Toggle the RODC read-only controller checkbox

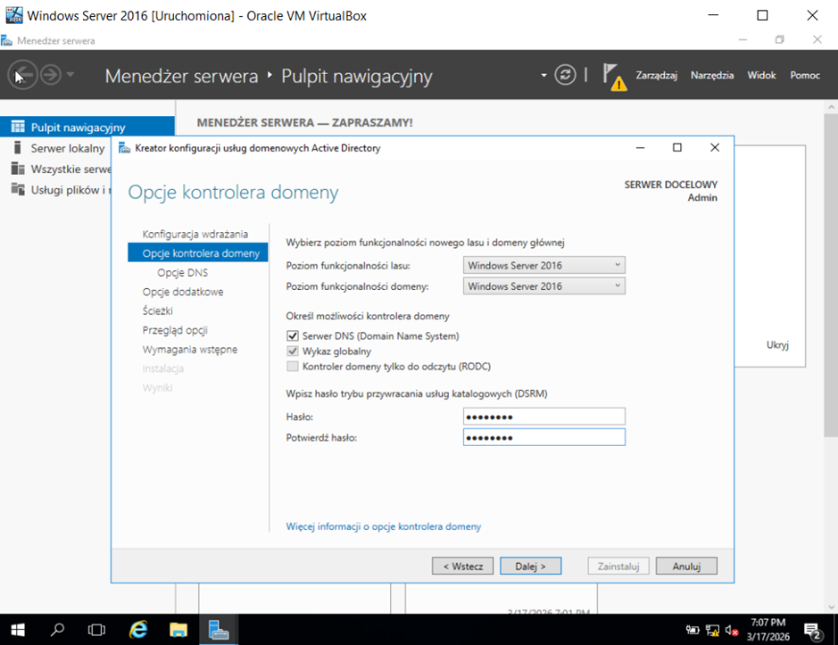(293, 367)
